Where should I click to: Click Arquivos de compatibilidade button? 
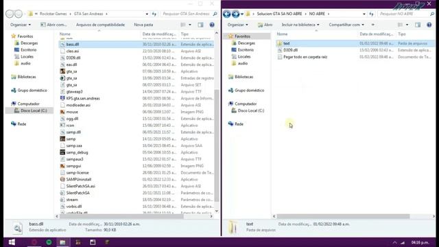(101, 25)
